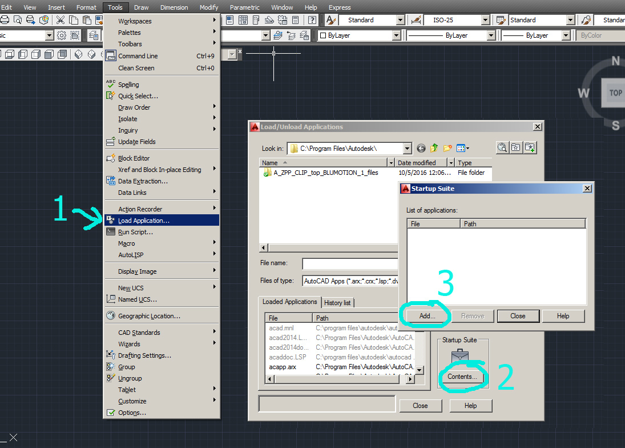The image size is (625, 448).
Task: Click the Plot (printer) toolbar icon
Action: click(x=5, y=20)
